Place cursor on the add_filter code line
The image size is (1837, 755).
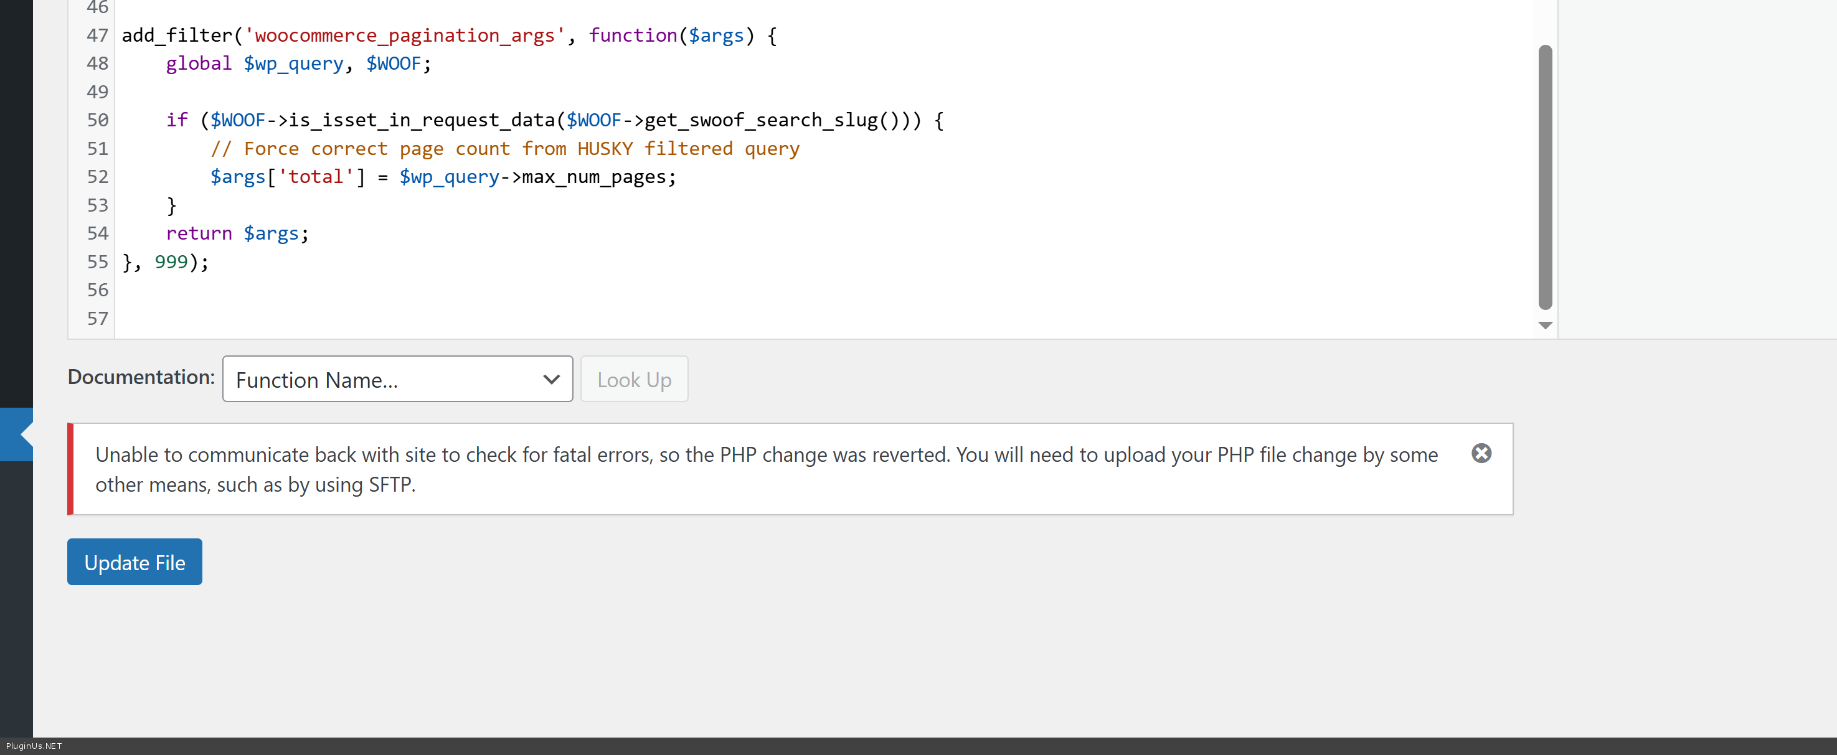[449, 35]
